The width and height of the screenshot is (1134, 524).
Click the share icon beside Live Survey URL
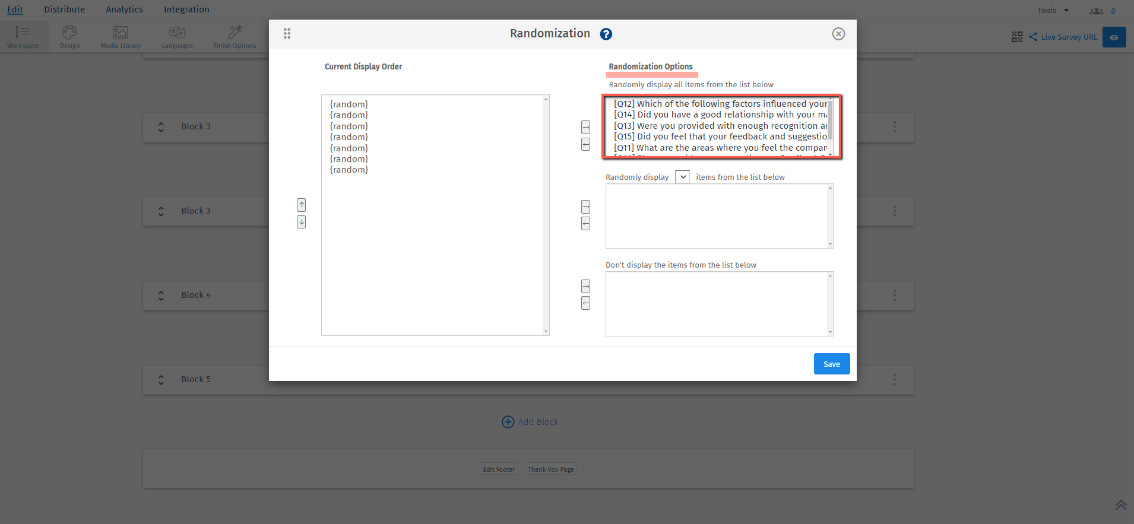pyautogui.click(x=1033, y=37)
